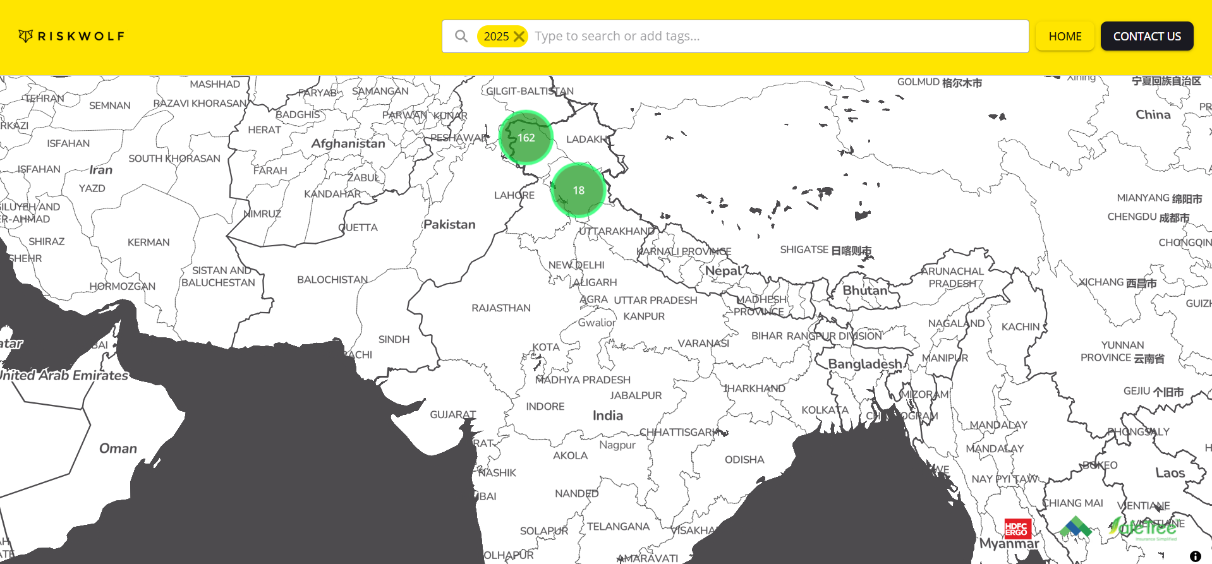Open the map attribution info icon

(1195, 556)
